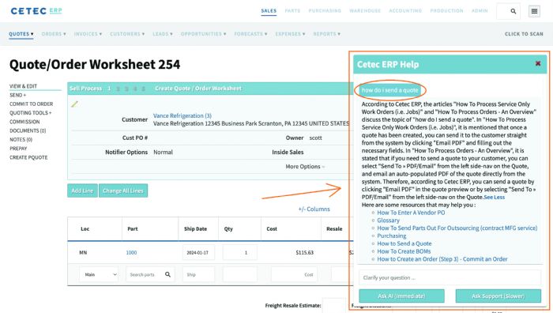Screen dimensions: 553x313
Task: Expand More Options
Action: [x=305, y=166]
